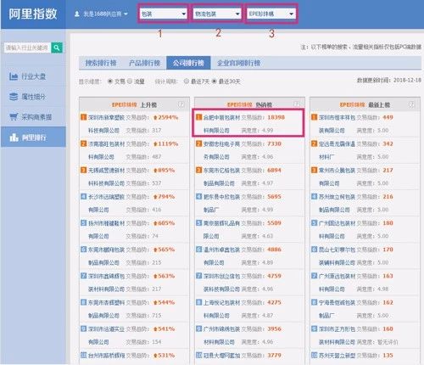Click the 数据更新时间 2018-12-18 text
This screenshot has height=365, width=424.
(389, 81)
